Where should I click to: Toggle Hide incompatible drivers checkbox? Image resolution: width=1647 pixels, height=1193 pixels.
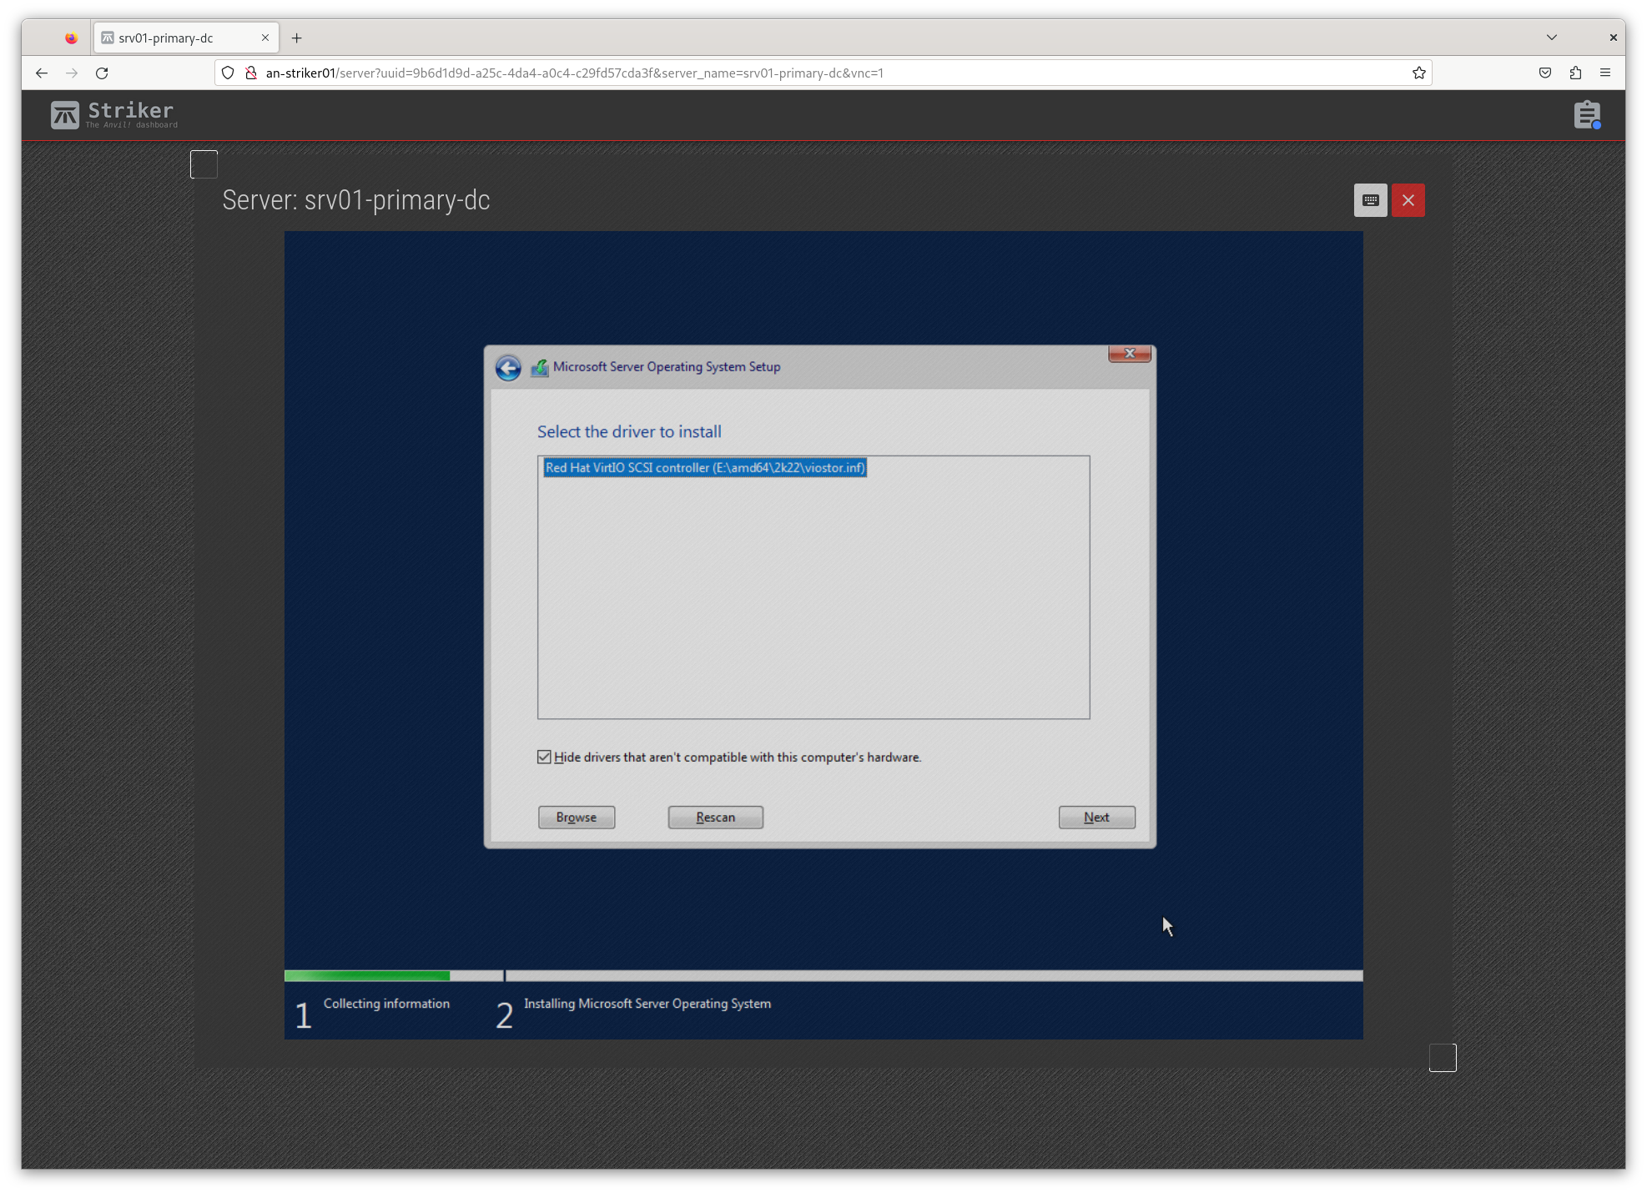point(545,758)
